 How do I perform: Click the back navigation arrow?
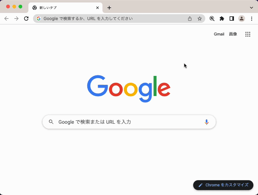pyautogui.click(x=6, y=19)
